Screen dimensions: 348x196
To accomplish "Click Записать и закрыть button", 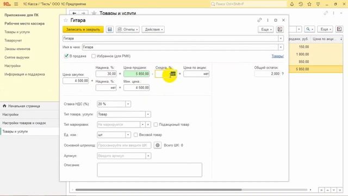I will pos(83,29).
